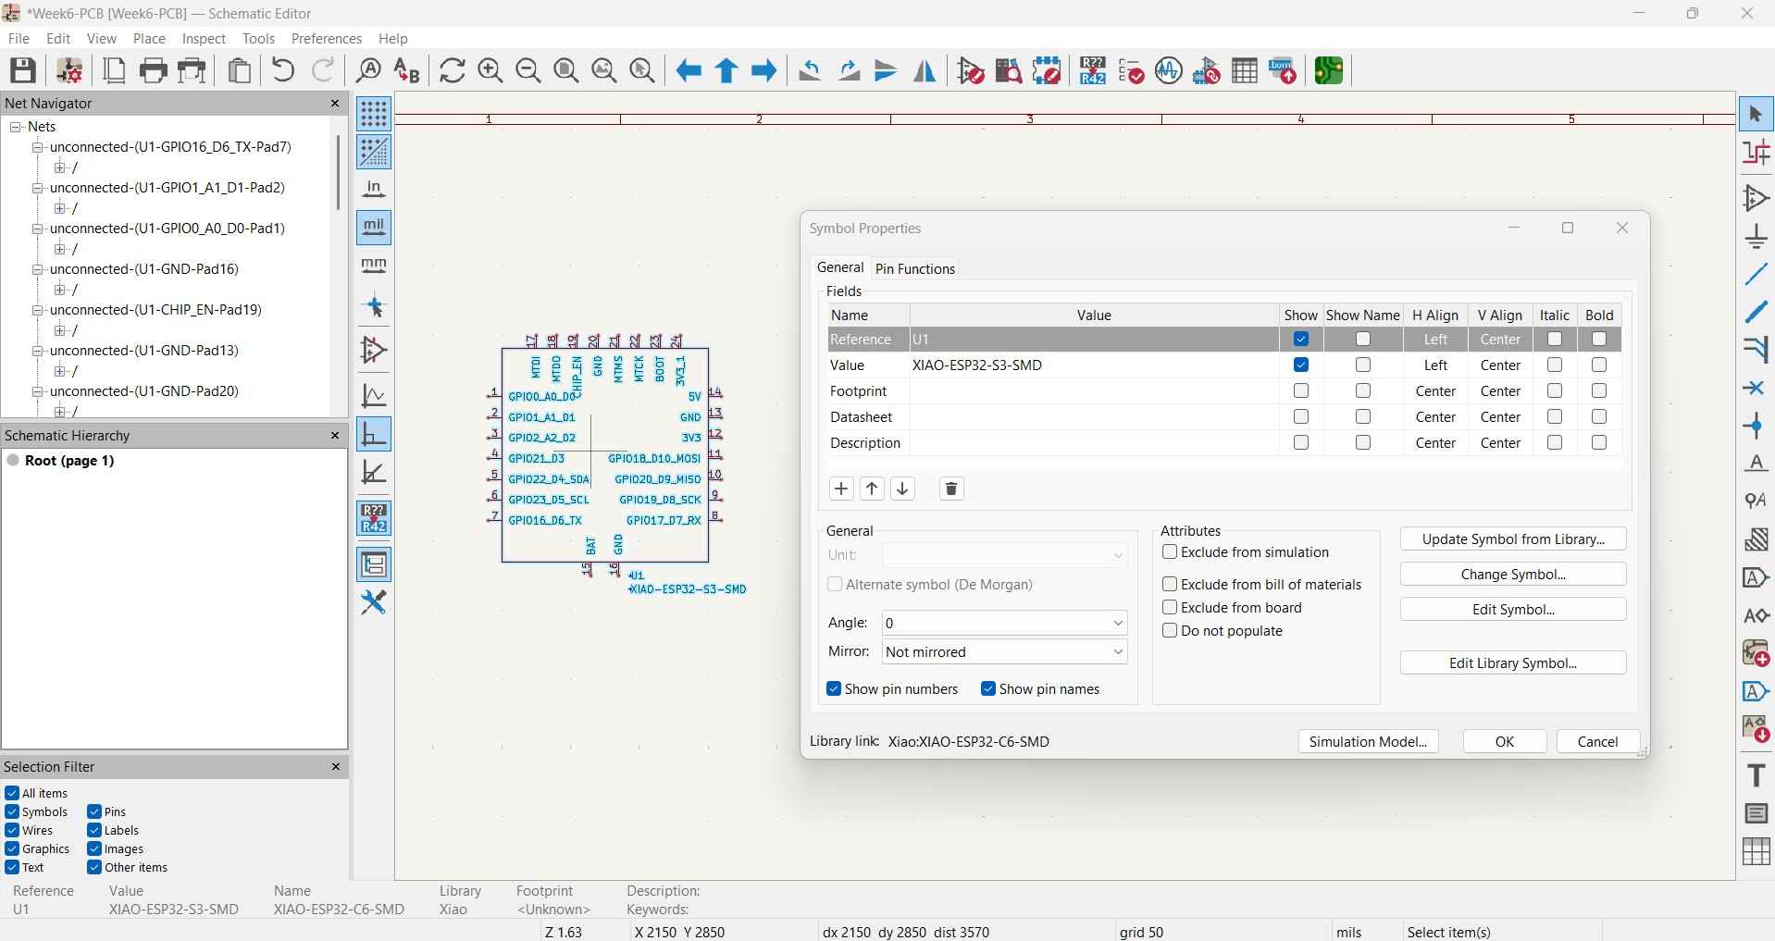Click the Paste clipboard icon
The height and width of the screenshot is (941, 1775).
(240, 70)
